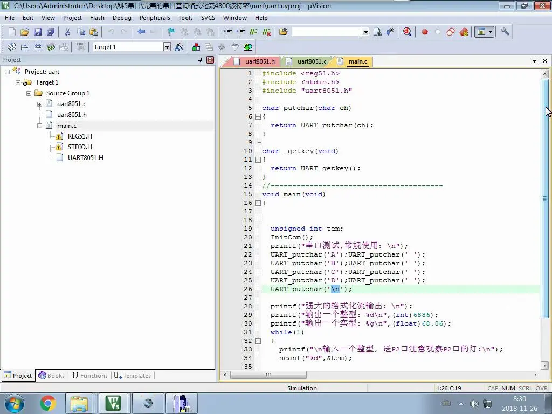
Task: Click the find text input field
Action: pos(327,32)
